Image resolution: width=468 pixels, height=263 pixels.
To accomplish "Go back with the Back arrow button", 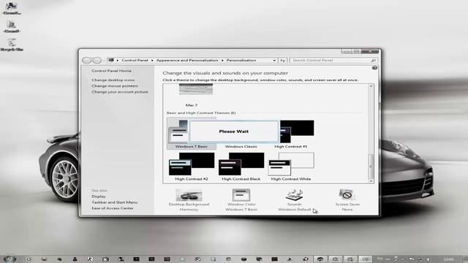I will 86,60.
